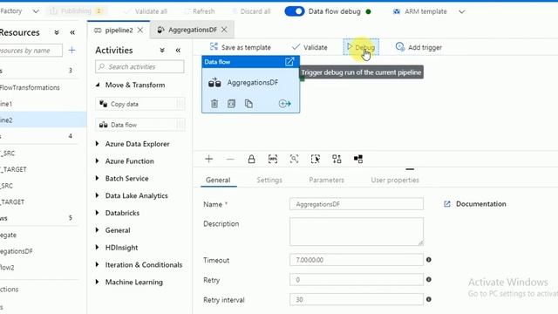The image size is (558, 314).
Task: Click the zoom in plus icon
Action: (209, 159)
